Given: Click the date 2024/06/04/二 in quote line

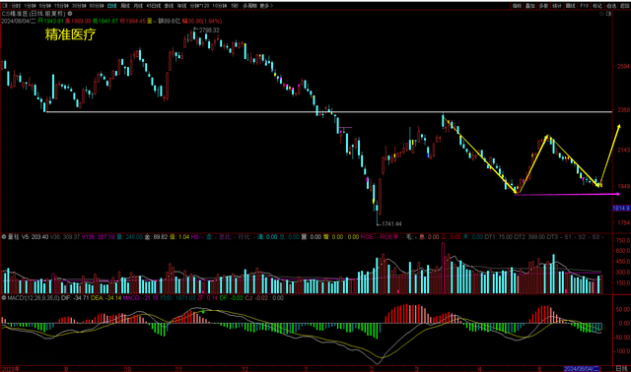Looking at the screenshot, I should (19, 21).
